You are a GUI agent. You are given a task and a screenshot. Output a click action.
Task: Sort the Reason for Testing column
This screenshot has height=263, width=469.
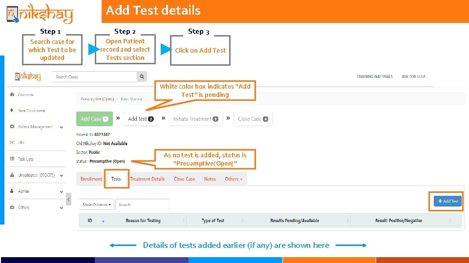[x=183, y=221]
